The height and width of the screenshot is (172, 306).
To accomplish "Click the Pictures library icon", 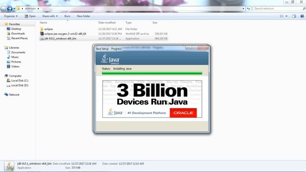I will click(9, 62).
